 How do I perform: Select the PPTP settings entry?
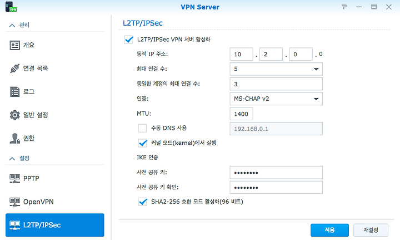point(55,178)
